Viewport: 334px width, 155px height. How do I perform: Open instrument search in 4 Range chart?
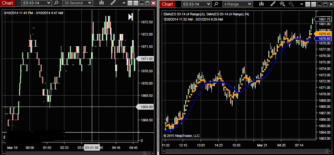pyautogui.click(x=216, y=4)
